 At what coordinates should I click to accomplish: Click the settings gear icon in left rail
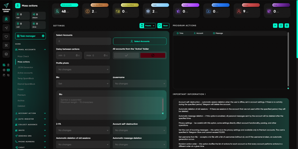pos(4,70)
